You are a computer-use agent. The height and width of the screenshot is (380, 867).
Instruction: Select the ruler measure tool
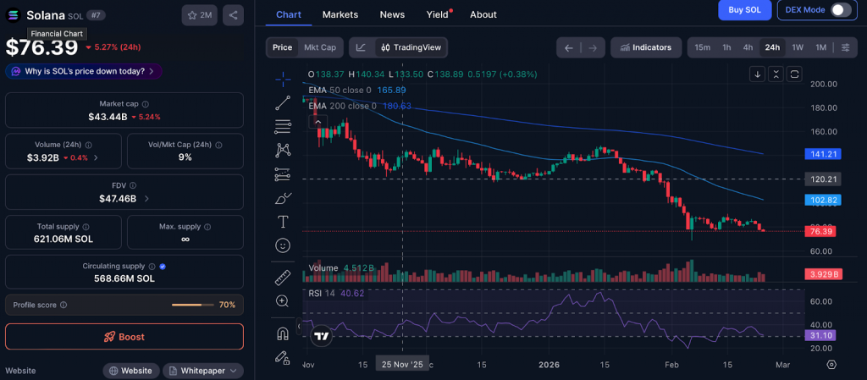pyautogui.click(x=283, y=278)
